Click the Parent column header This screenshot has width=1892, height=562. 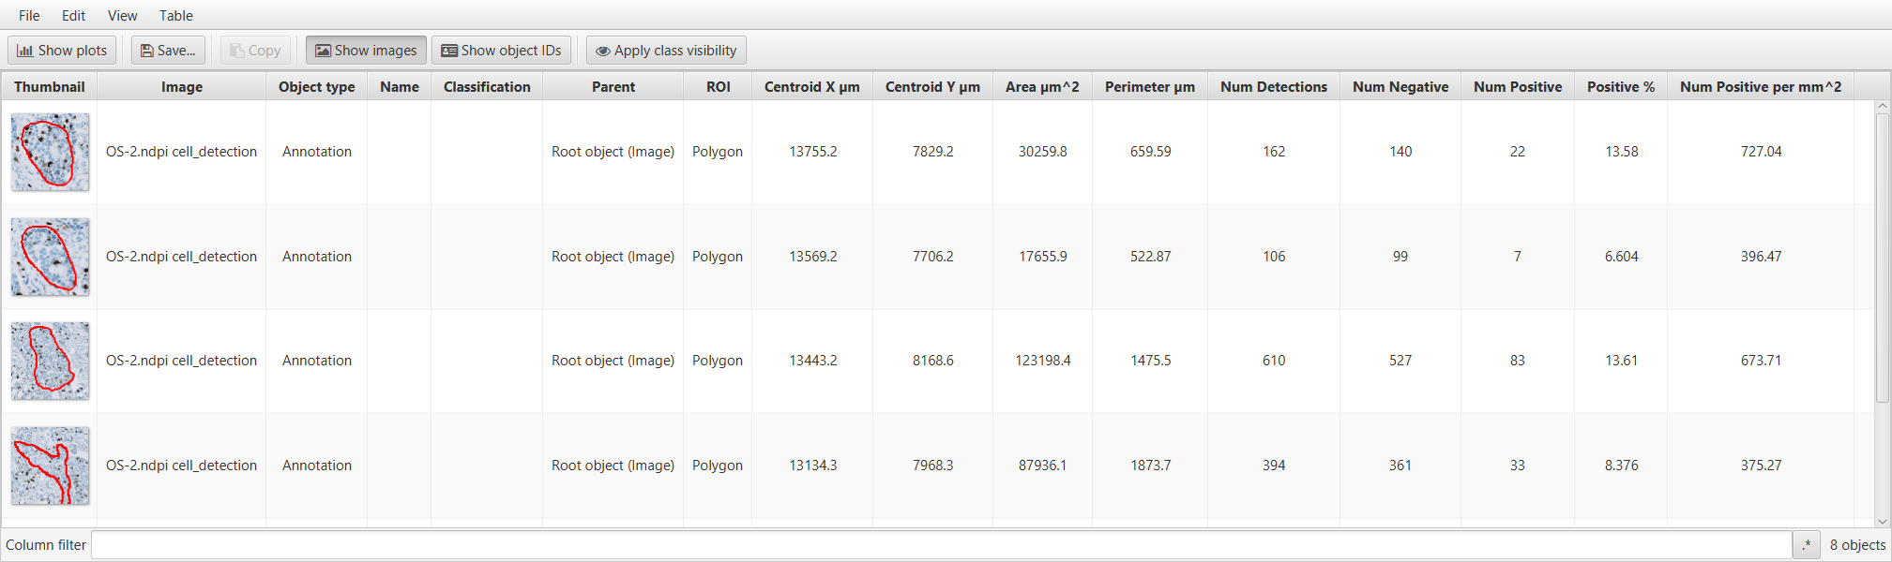point(613,86)
